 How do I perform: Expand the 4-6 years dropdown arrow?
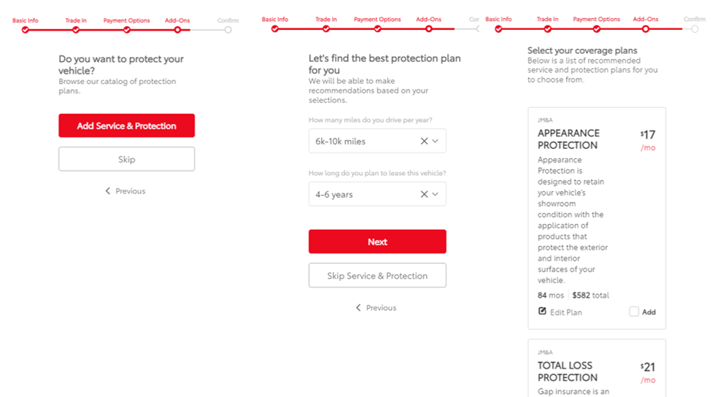point(436,194)
